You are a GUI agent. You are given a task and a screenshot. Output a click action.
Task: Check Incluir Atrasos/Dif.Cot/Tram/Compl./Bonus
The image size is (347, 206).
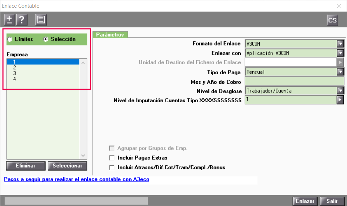tap(112, 167)
